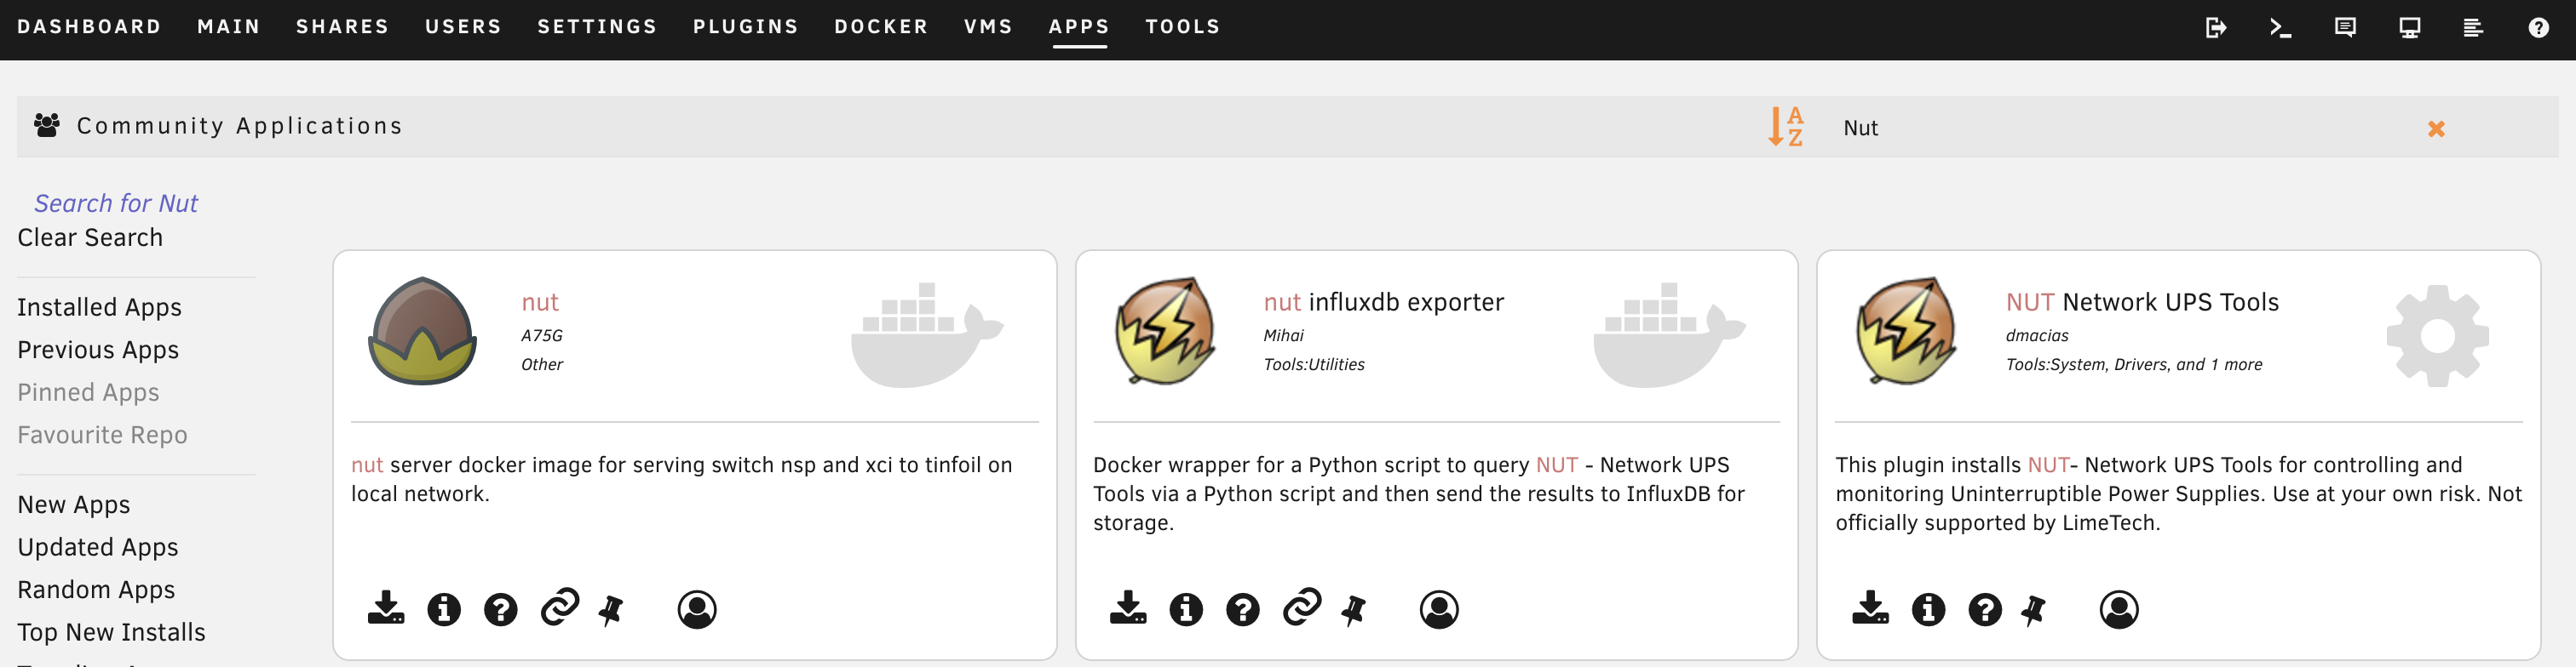View dmacias repository profile icon
2576x667 pixels.
coord(2119,609)
